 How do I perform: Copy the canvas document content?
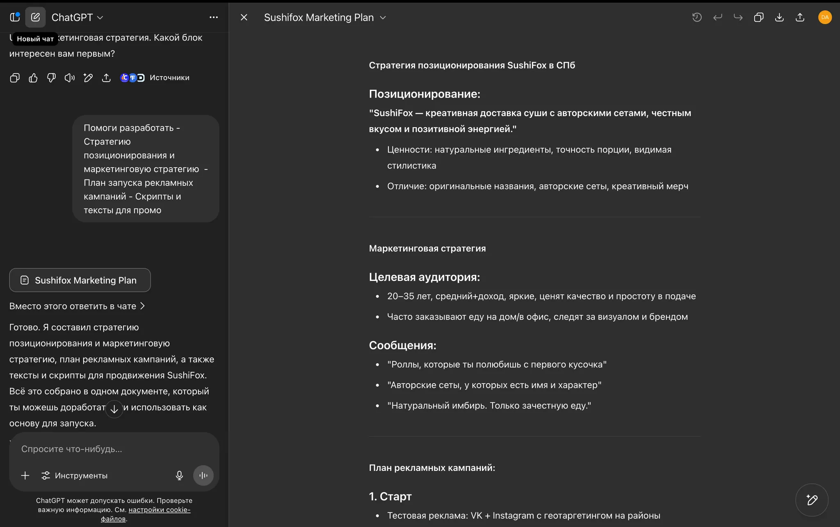[x=758, y=17]
